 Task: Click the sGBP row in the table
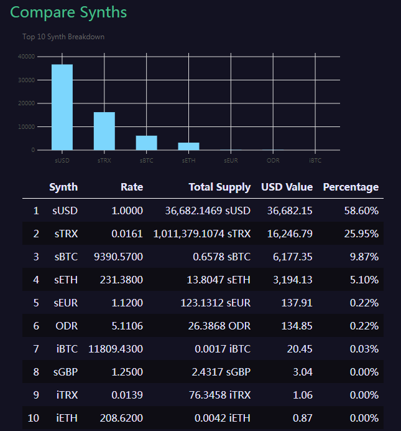[x=203, y=372]
